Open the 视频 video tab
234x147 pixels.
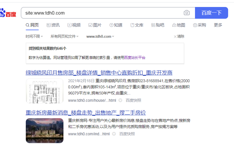click(x=74, y=25)
